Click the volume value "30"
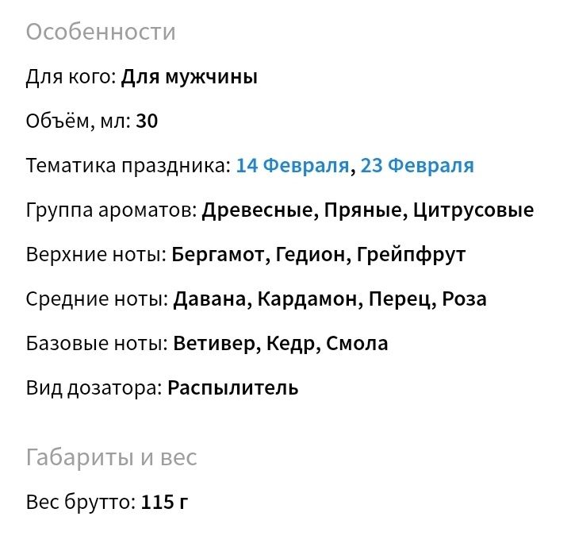 147,121
